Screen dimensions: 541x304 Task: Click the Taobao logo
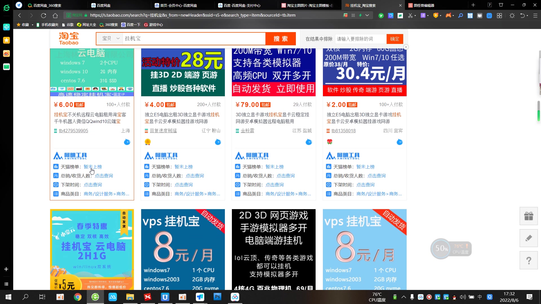pos(68,39)
